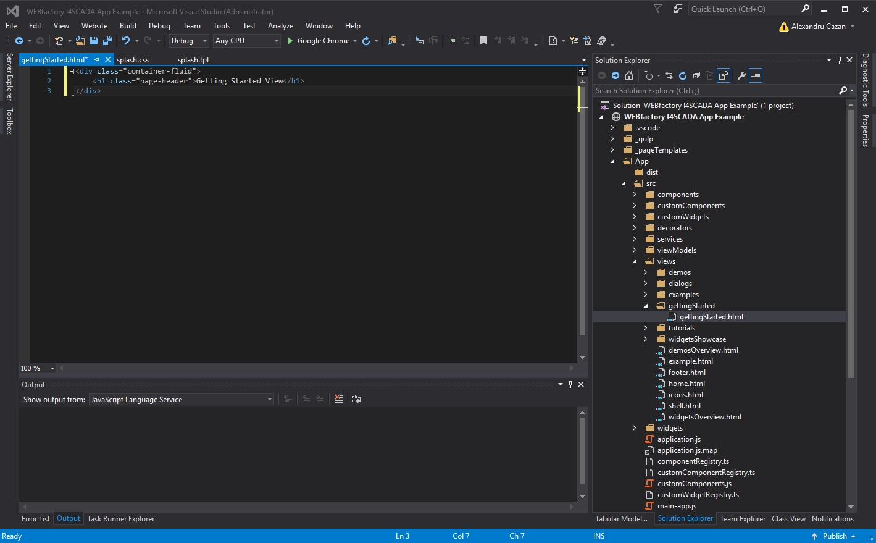Image resolution: width=876 pixels, height=543 pixels.
Task: Click the Pending Changes Filter clock icon
Action: point(648,75)
